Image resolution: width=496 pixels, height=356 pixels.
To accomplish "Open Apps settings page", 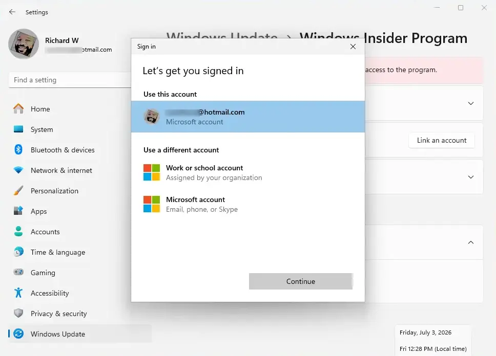I will click(x=80, y=211).
